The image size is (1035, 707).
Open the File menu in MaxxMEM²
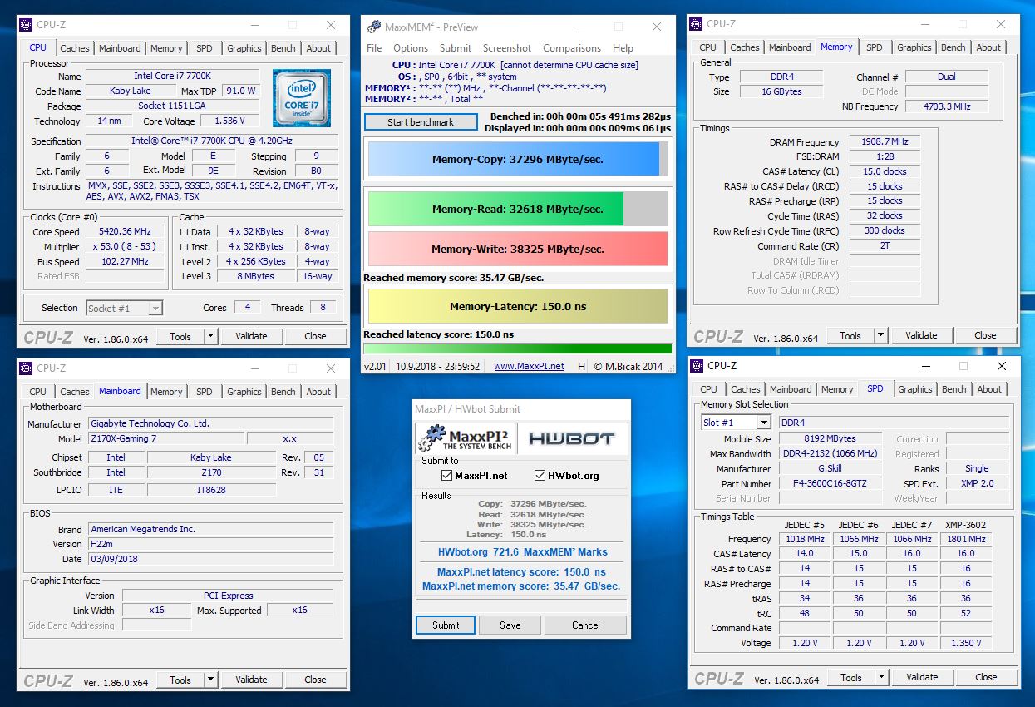(374, 48)
